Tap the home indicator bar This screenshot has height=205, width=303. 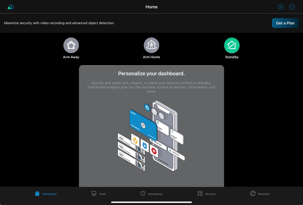[151, 202]
